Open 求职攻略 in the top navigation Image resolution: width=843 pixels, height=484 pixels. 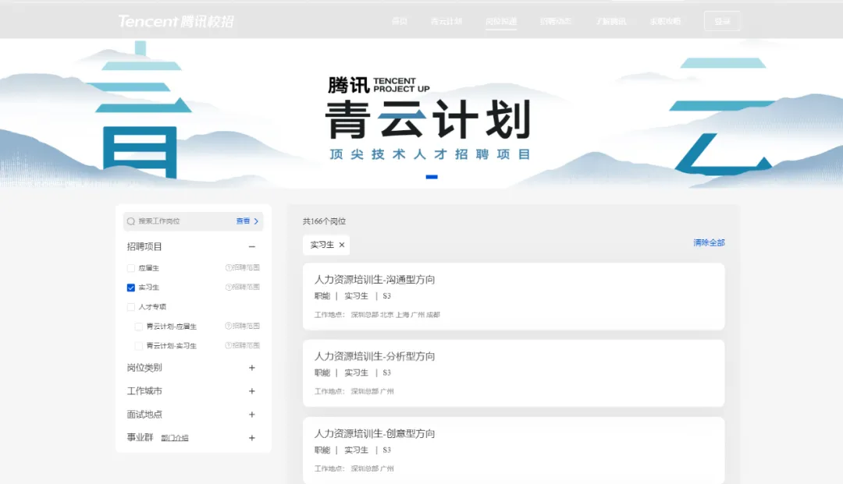tap(665, 22)
